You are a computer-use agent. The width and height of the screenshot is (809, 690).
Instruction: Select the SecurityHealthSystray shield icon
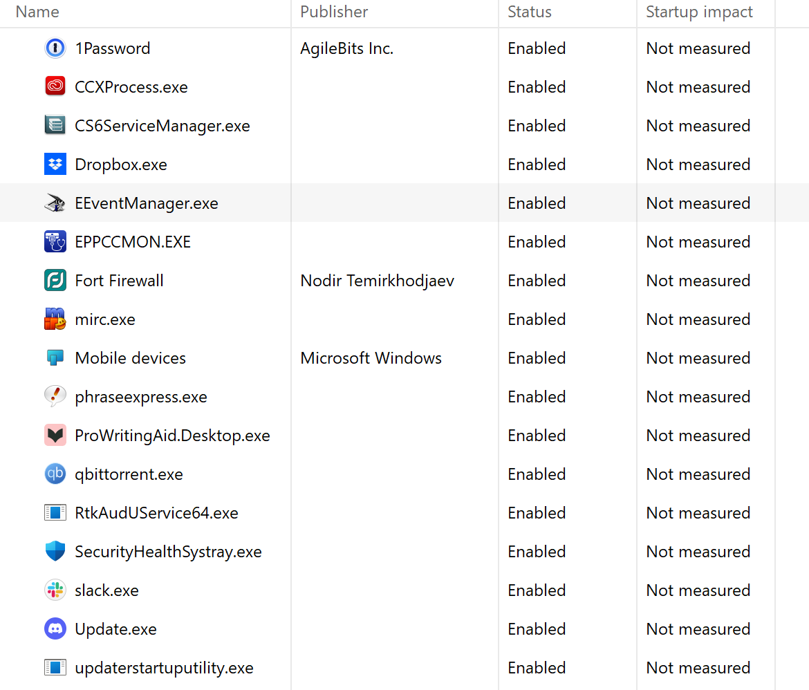coord(55,552)
